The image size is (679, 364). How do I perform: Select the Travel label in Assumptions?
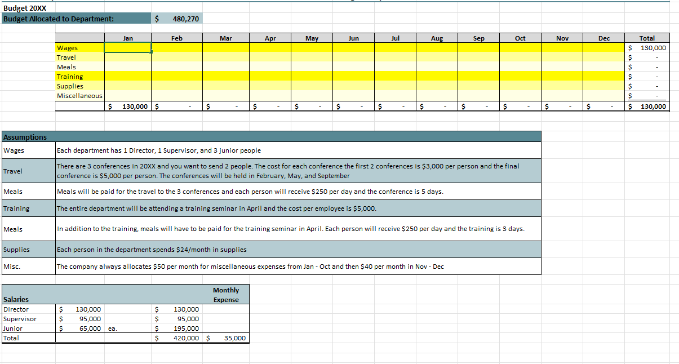coord(29,171)
